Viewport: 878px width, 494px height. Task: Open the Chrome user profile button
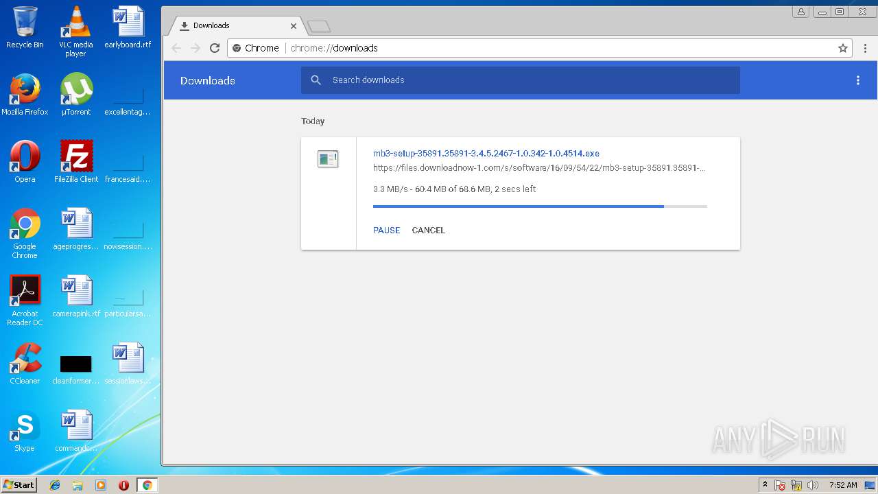pyautogui.click(x=800, y=12)
